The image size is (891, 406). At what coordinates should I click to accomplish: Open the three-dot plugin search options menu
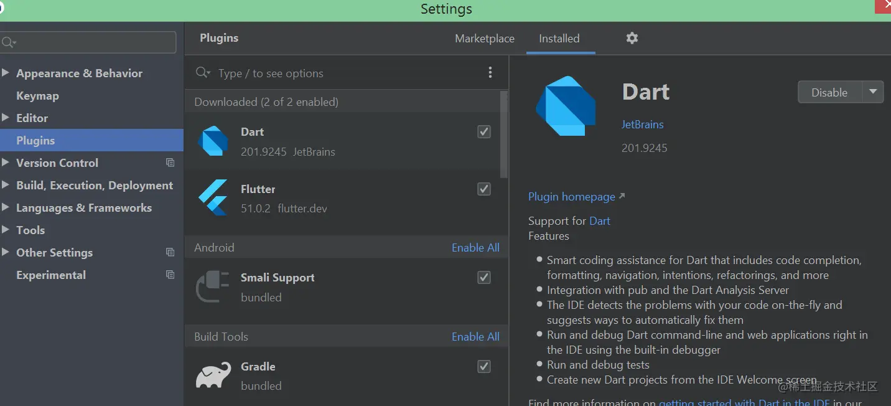[x=490, y=73]
